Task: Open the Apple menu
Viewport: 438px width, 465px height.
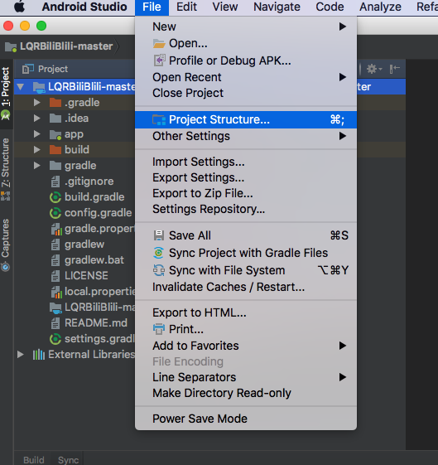Action: pos(20,7)
